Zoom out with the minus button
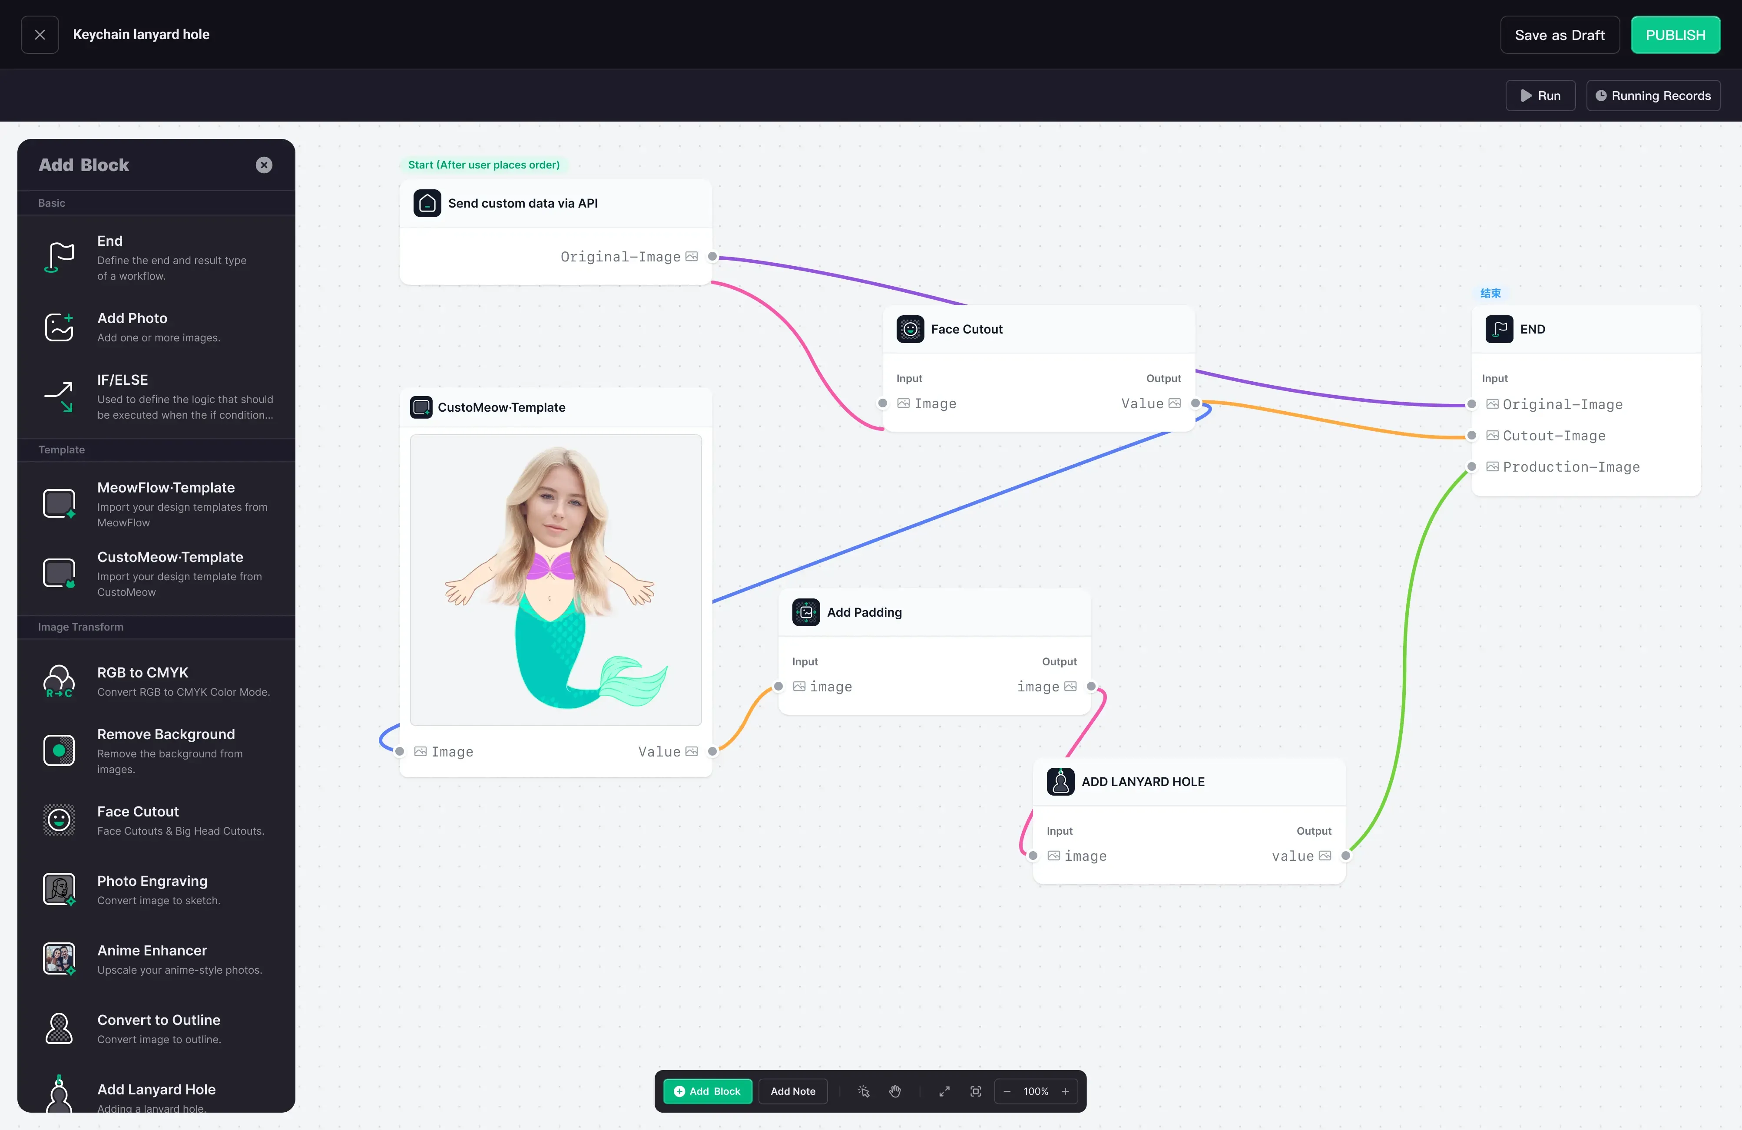The height and width of the screenshot is (1130, 1742). click(x=1007, y=1091)
